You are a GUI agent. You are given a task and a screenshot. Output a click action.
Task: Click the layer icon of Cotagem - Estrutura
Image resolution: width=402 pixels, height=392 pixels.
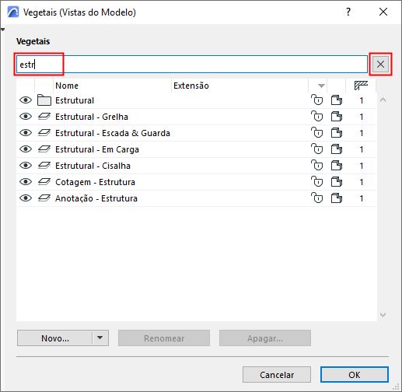(44, 182)
